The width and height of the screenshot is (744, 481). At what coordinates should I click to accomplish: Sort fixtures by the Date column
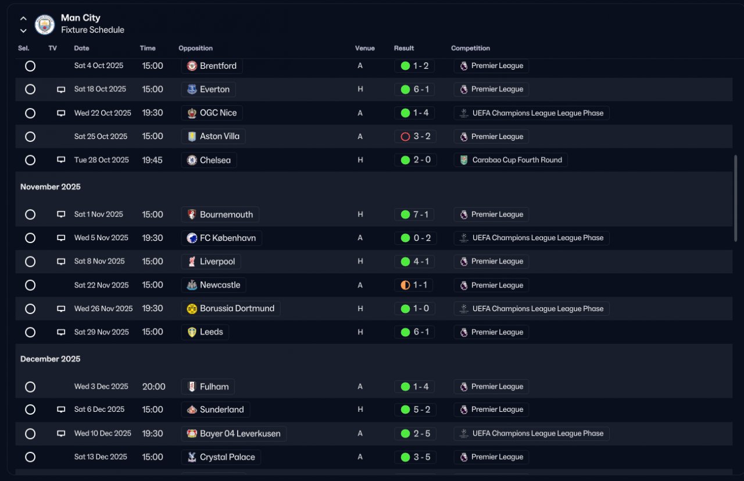(81, 48)
